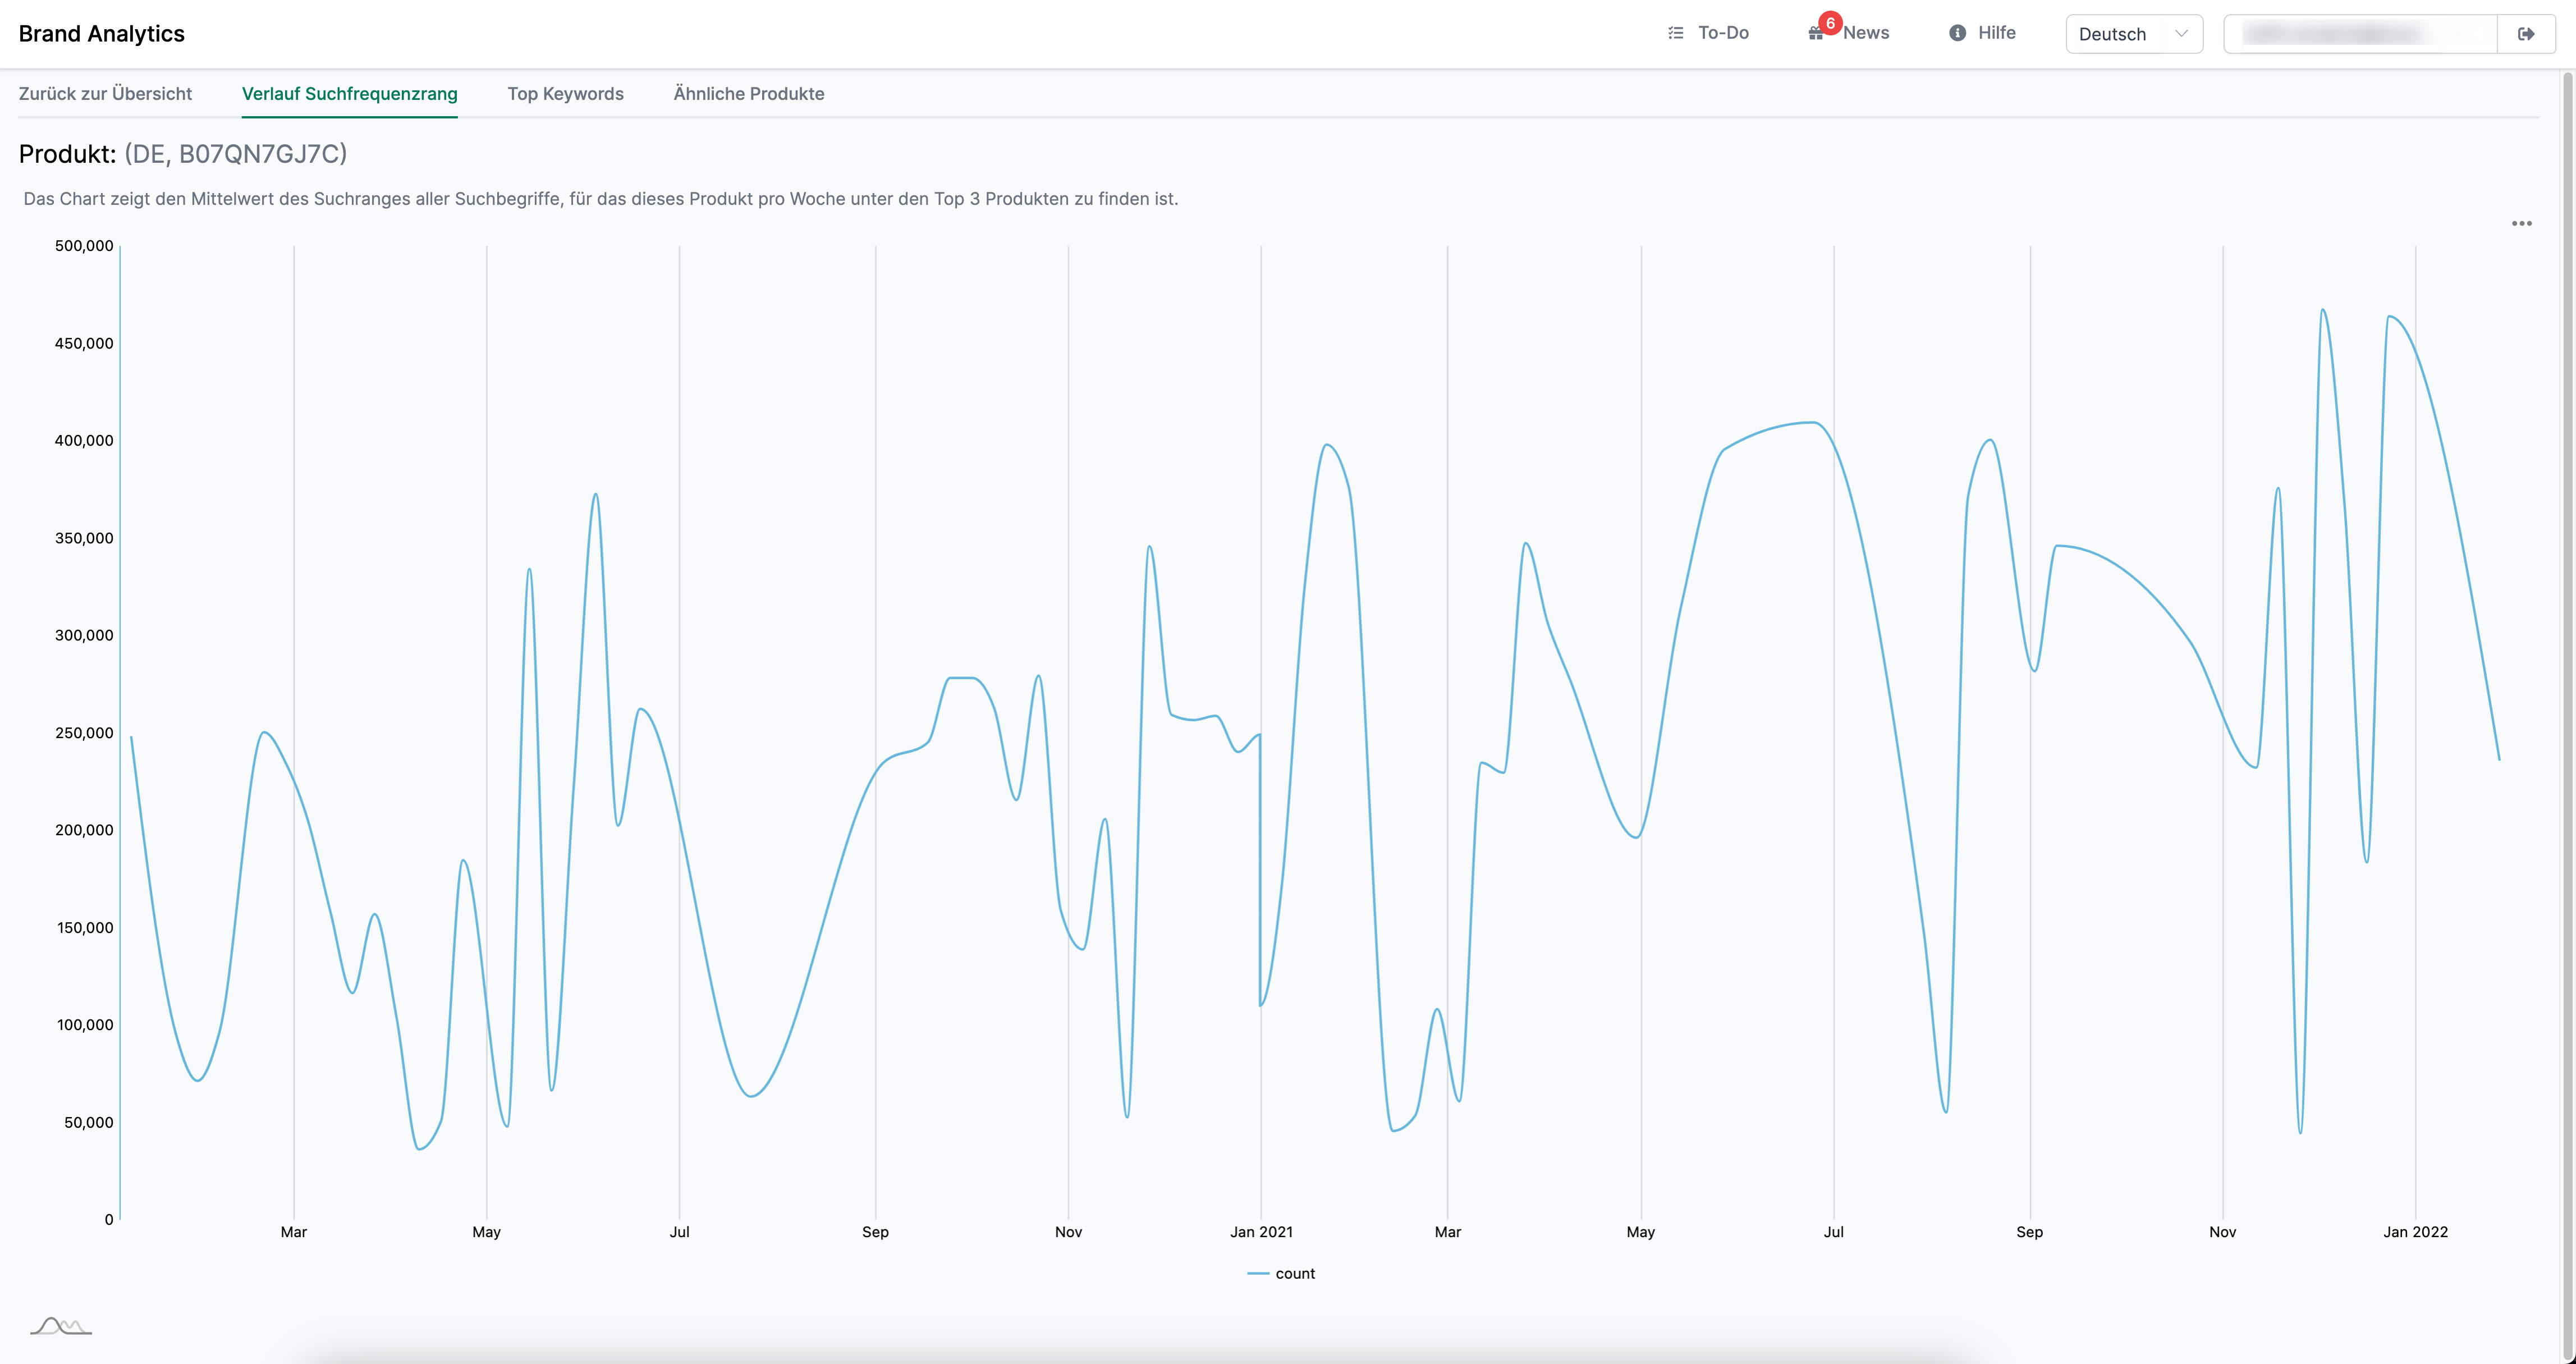Image resolution: width=2576 pixels, height=1364 pixels.
Task: Click the Jan 2021 axis label
Action: 1261,1232
